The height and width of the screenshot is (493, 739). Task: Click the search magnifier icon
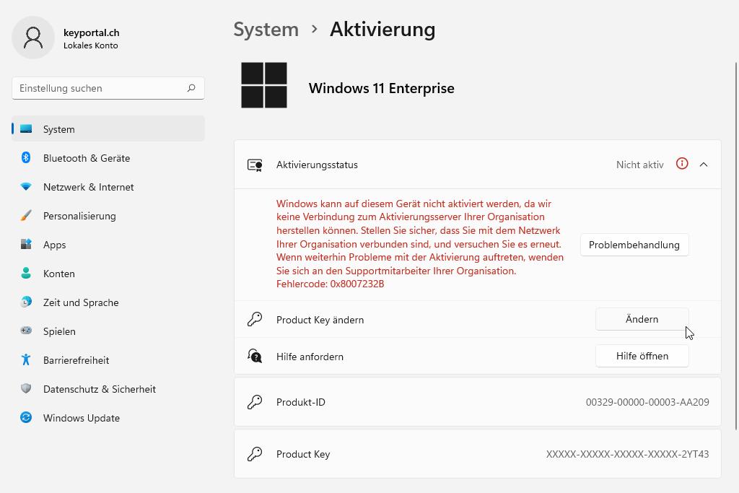click(191, 88)
